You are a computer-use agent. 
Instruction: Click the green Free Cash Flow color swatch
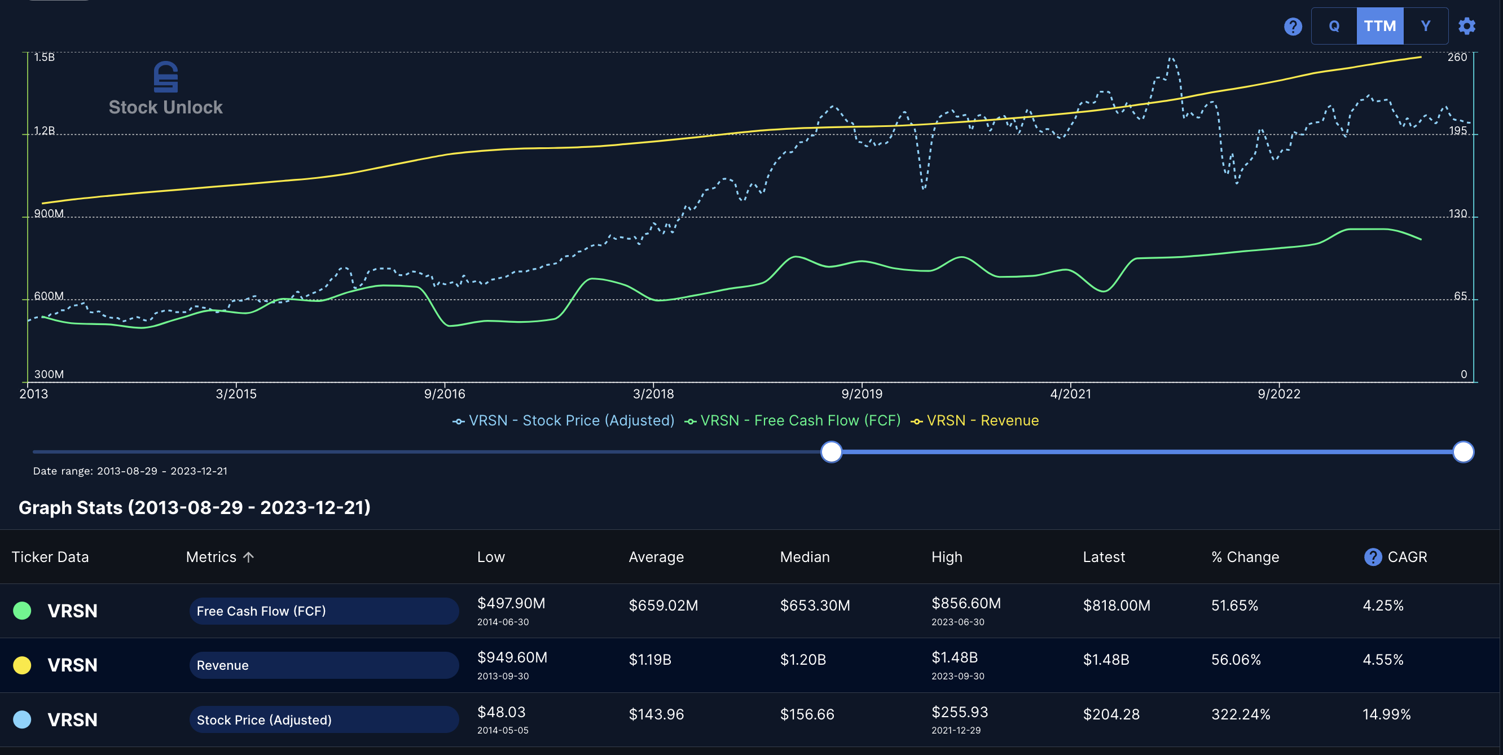point(22,611)
